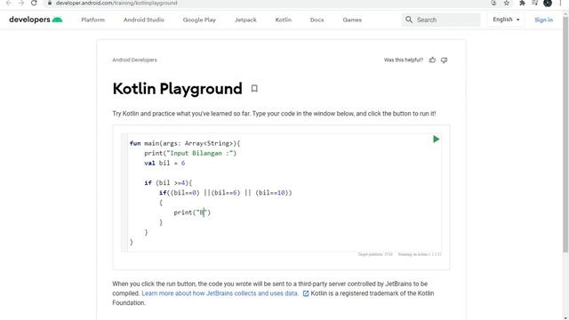This screenshot has width=569, height=320.
Task: Open the Jetpack menu
Action: 245,20
